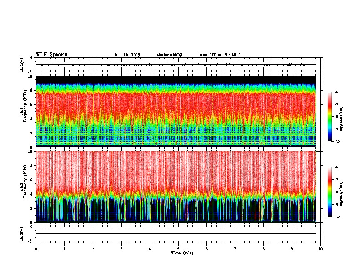Image resolution: width=361 pixels, height=279 pixels.
Task: Click time axis tick label "7"
Action: (235, 249)
